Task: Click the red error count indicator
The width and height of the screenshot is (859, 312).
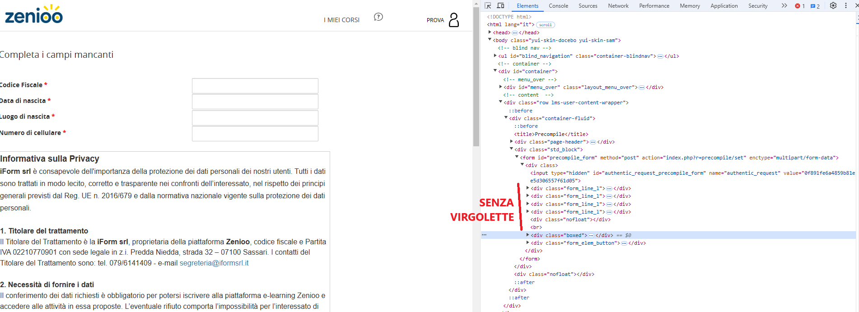Action: [x=800, y=6]
